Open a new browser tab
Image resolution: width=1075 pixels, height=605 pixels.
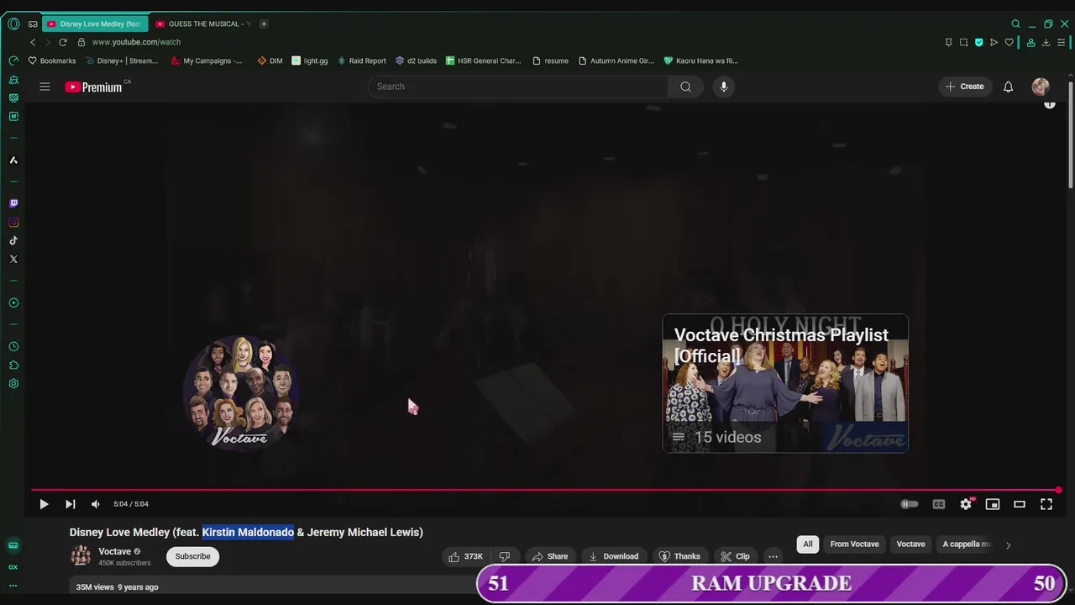pos(264,24)
